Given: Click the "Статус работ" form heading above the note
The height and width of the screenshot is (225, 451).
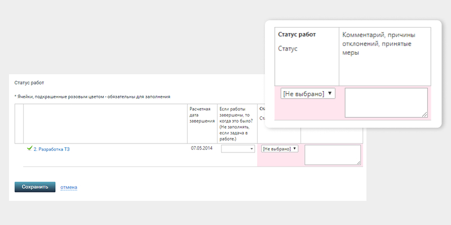Looking at the screenshot, I should pos(29,83).
